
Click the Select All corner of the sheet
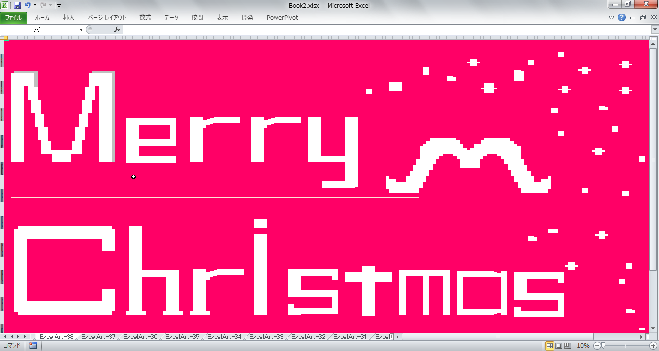point(2,38)
